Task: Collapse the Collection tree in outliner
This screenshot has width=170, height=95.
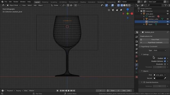Action: click(139, 11)
